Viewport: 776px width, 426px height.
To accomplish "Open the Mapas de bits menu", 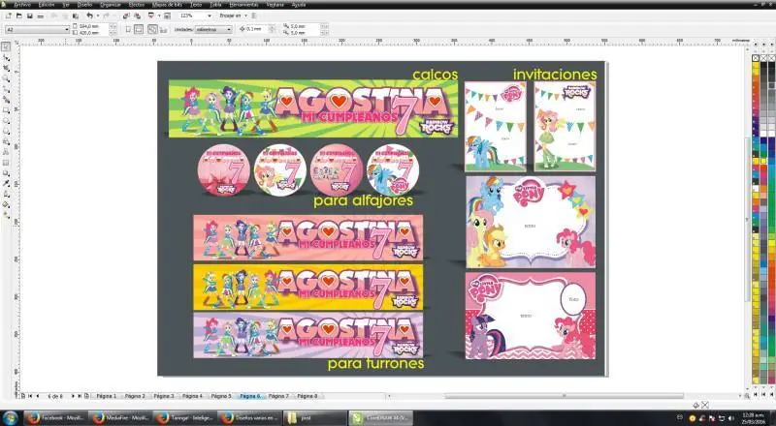I will (x=167, y=5).
